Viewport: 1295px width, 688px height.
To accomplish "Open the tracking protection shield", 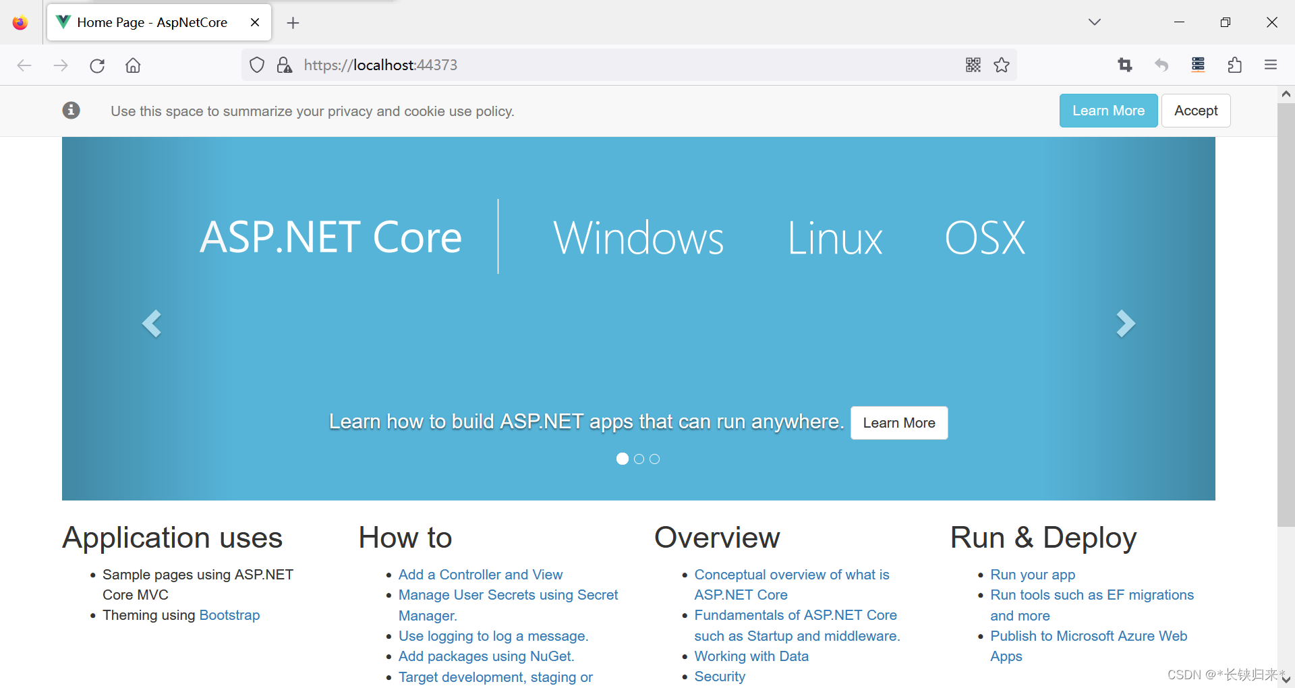I will click(257, 65).
